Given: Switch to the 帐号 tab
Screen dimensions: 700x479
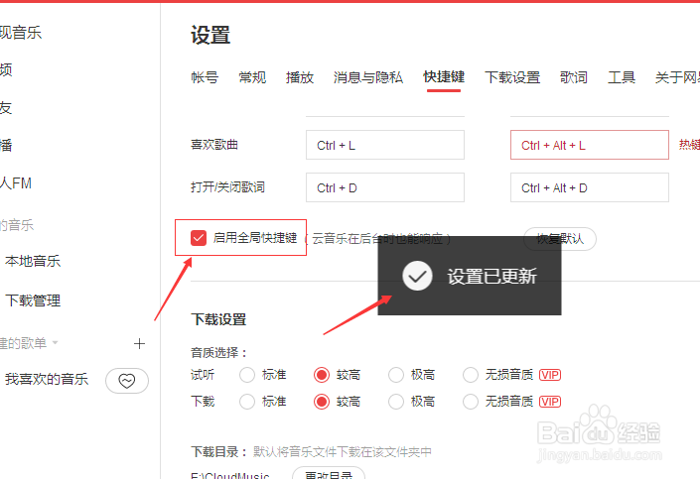Looking at the screenshot, I should pyautogui.click(x=205, y=77).
